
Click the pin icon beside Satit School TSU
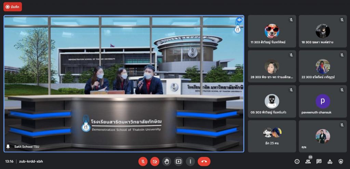[8, 146]
